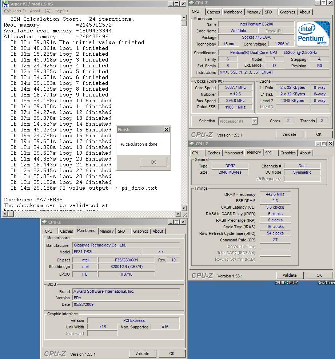Click the Super PI application icon in title bar
Viewport: 335px width, 359px height.
6,4
